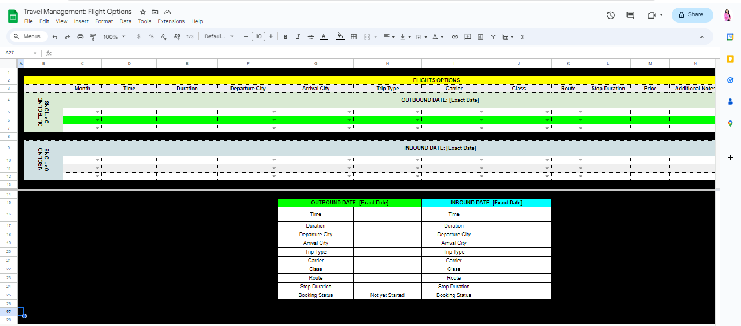
Task: Open the Edit menu
Action: click(44, 21)
